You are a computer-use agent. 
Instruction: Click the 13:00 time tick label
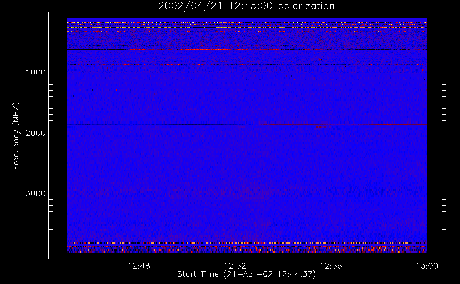pos(427,266)
